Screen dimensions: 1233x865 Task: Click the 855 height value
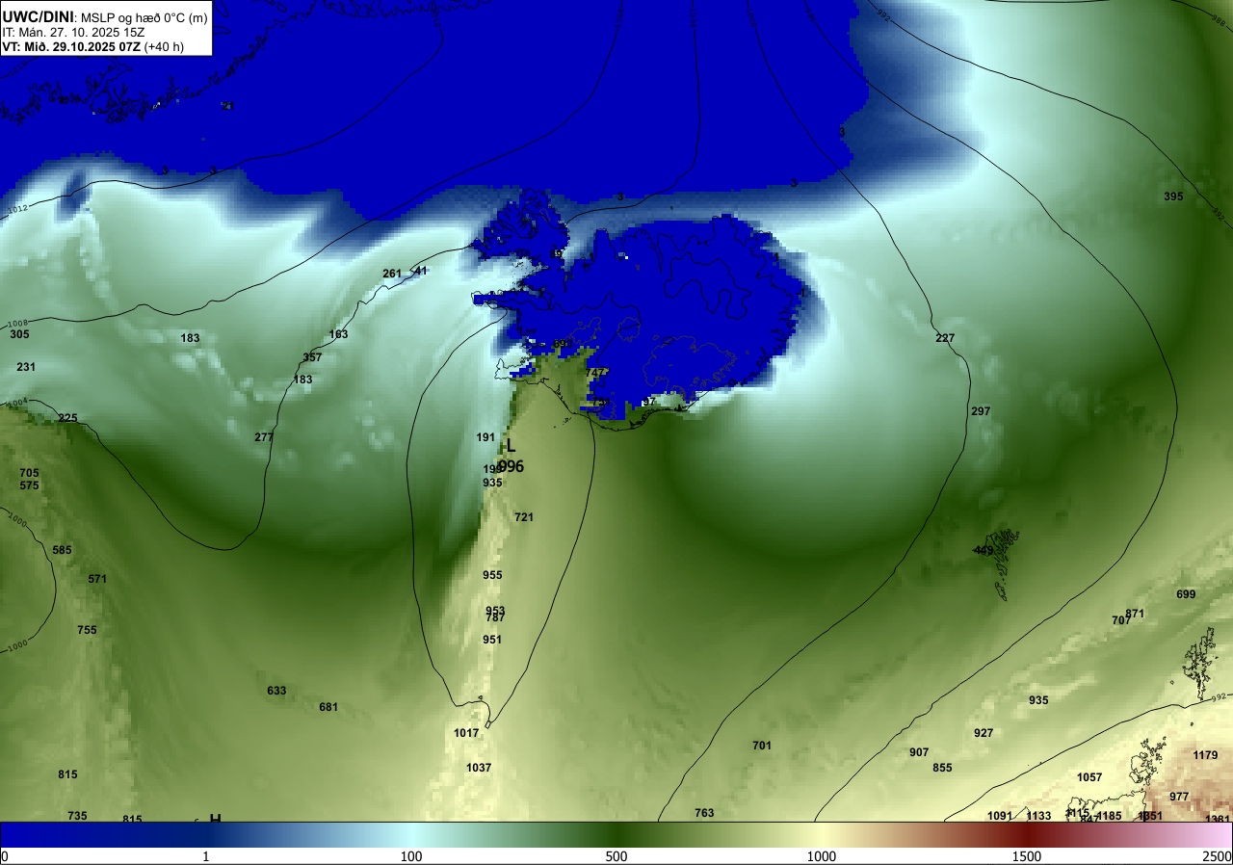(942, 768)
